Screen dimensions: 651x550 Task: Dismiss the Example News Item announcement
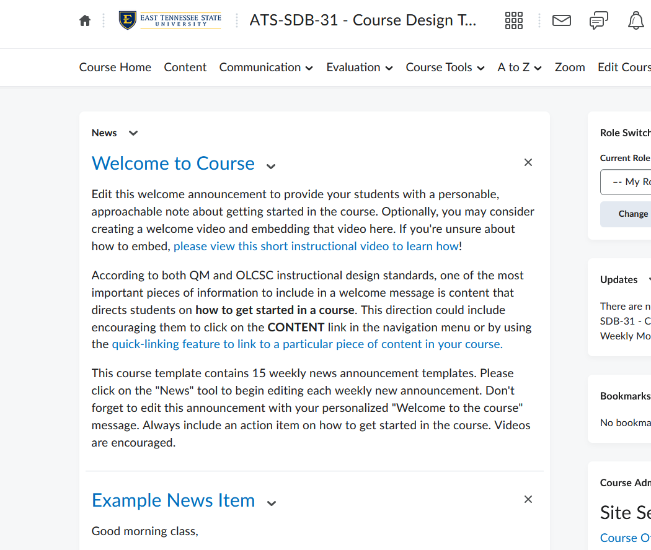(528, 499)
